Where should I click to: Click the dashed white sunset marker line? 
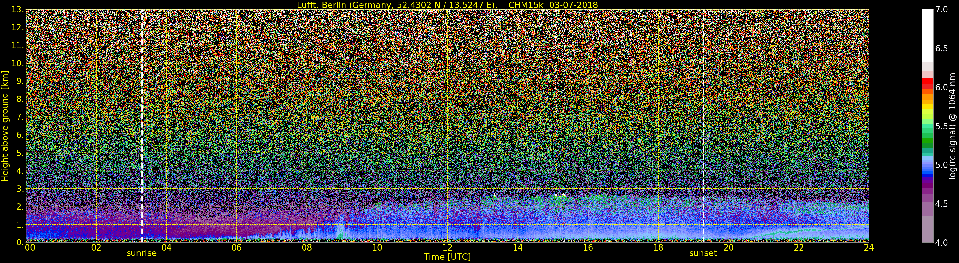click(x=703, y=126)
